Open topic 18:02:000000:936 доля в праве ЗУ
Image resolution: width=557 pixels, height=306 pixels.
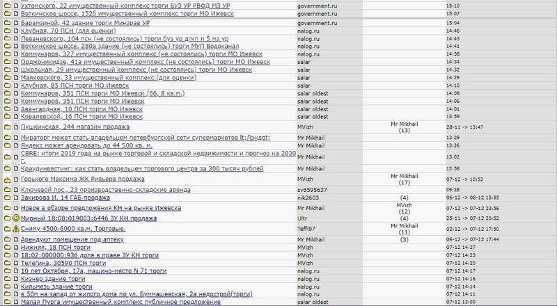click(x=90, y=255)
